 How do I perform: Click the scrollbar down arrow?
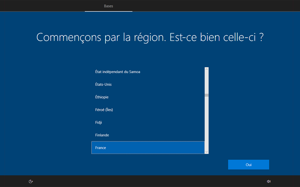(x=206, y=152)
